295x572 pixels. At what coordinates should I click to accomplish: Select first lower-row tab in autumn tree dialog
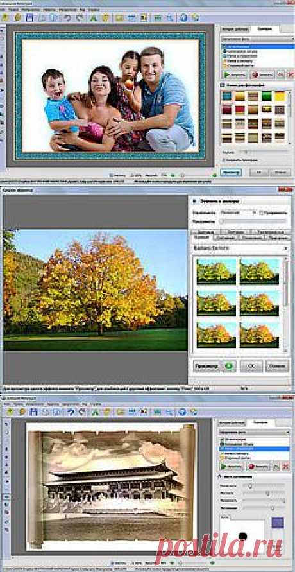point(201,238)
